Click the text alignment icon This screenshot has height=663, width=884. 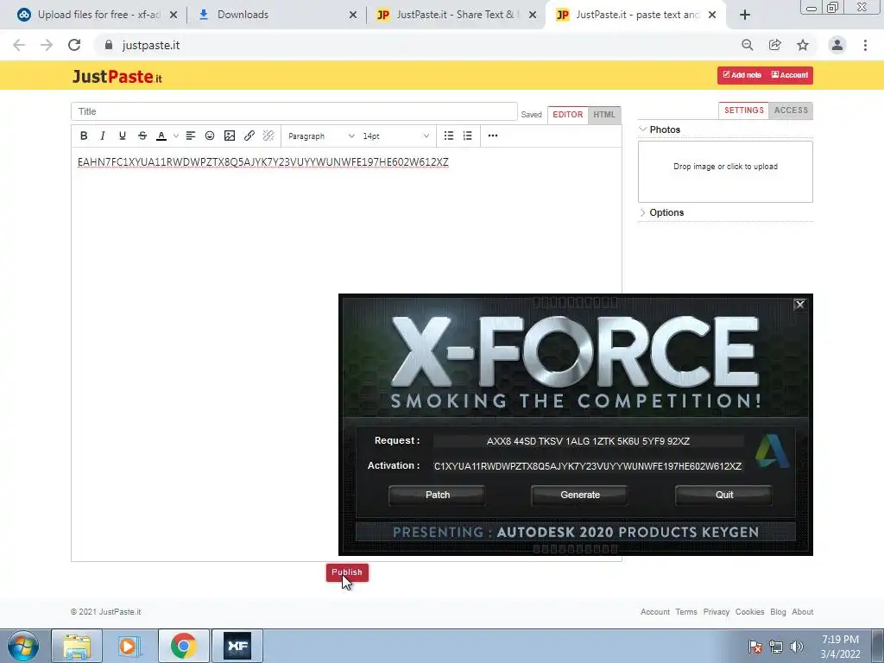point(191,136)
